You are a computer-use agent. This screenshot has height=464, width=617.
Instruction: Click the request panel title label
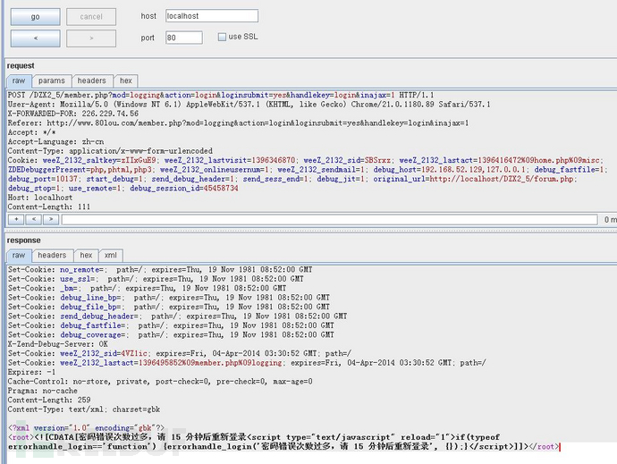tap(21, 66)
